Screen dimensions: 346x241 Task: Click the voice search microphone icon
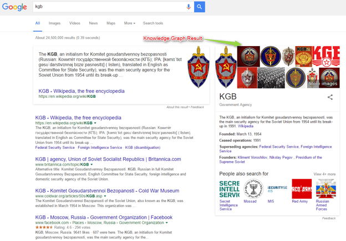(188, 7)
